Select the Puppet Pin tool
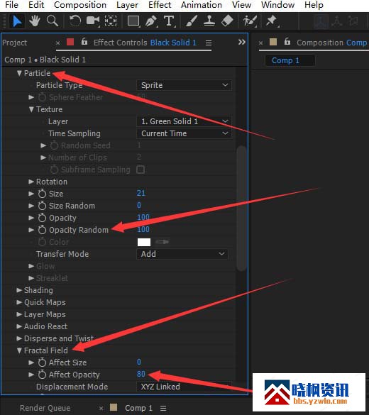This screenshot has width=369, height=415. click(x=271, y=21)
